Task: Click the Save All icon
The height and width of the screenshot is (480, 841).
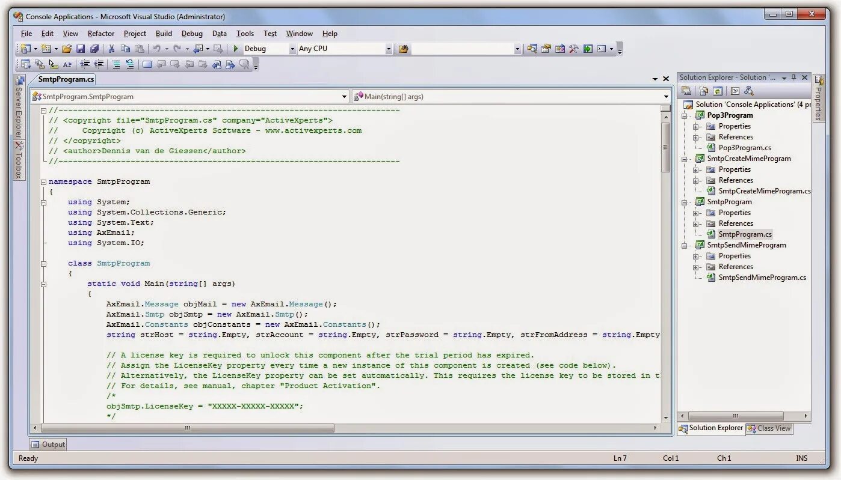Action: pos(94,49)
